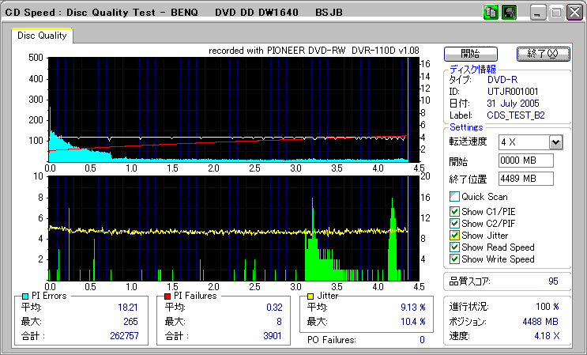Click the 終了位置 field showing 4489 MB

[525, 178]
